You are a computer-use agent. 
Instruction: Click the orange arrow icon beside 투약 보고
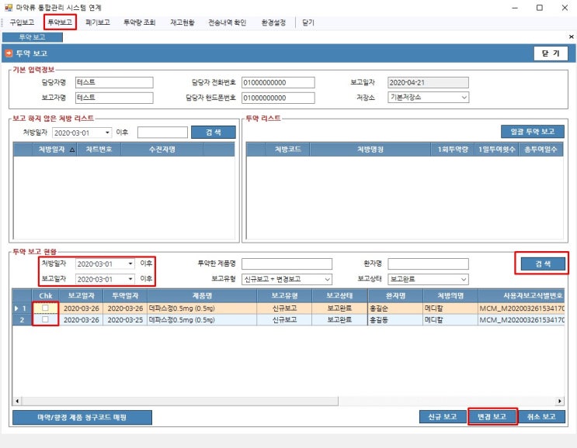coord(9,53)
